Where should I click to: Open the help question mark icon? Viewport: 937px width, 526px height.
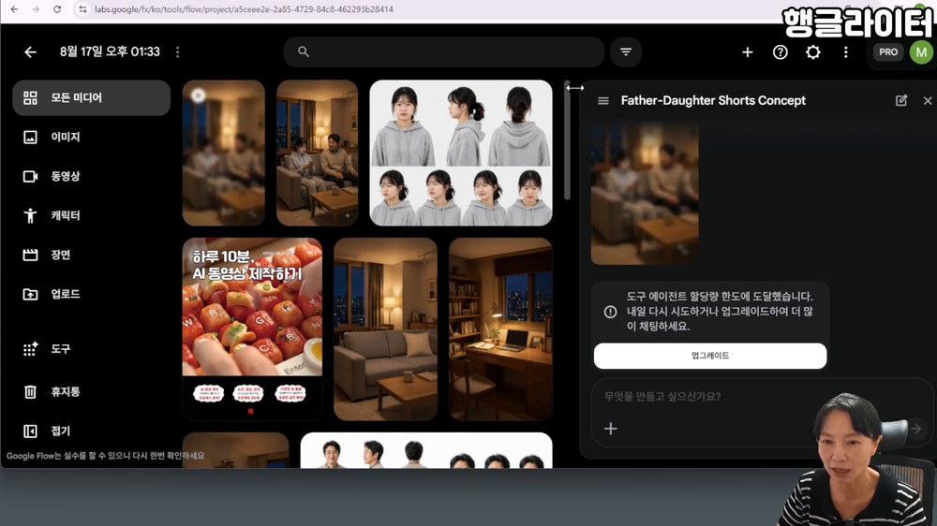click(x=780, y=52)
